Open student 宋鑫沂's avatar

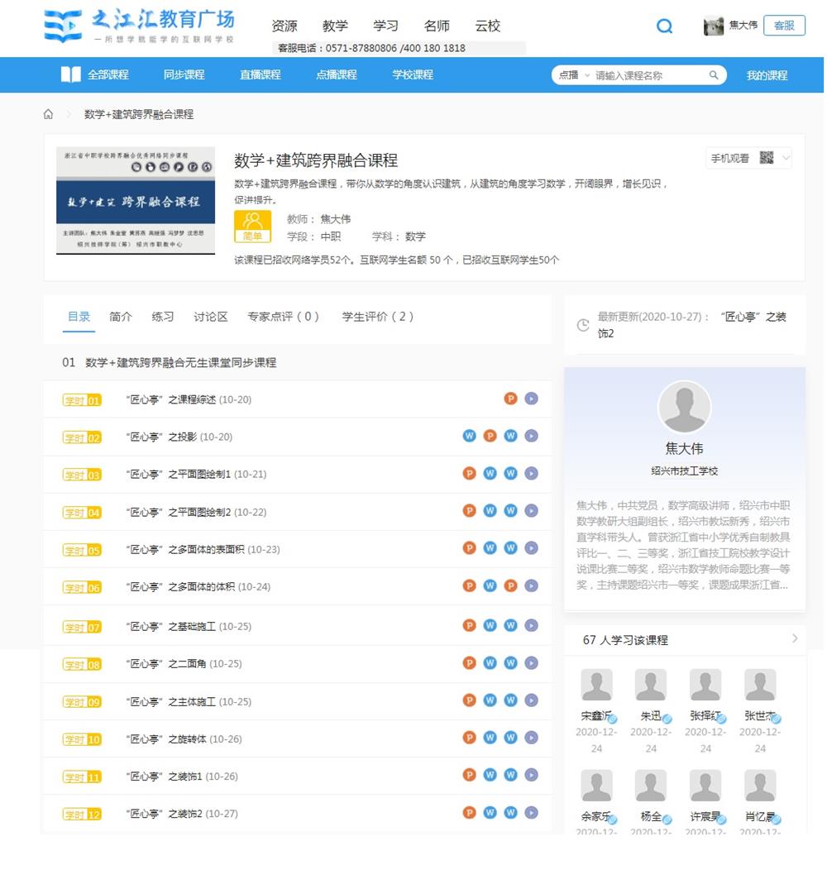(596, 686)
